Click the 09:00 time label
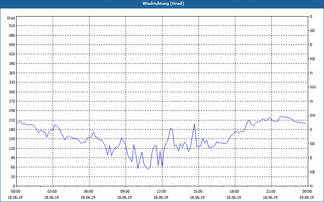324x202 pixels. coord(126,191)
